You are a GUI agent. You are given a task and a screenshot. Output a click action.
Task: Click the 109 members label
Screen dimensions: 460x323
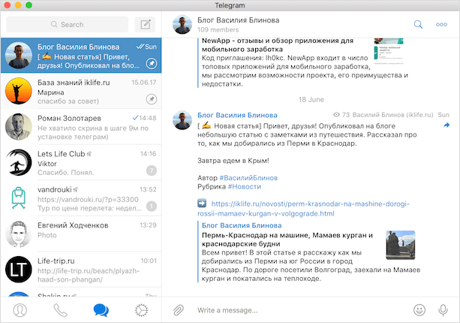[x=218, y=29]
